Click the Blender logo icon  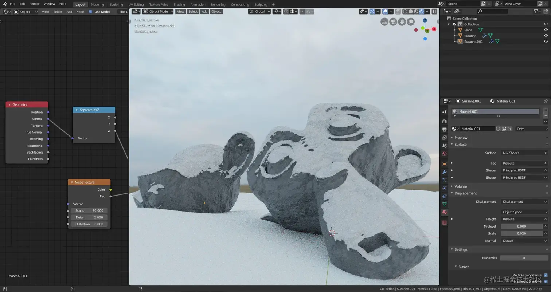[5, 4]
